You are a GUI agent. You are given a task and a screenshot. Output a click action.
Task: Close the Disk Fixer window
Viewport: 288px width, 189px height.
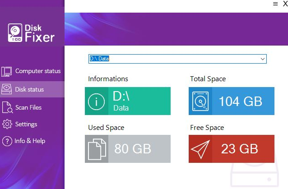pyautogui.click(x=285, y=4)
